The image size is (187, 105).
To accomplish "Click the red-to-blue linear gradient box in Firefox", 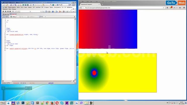I will point(108,29).
